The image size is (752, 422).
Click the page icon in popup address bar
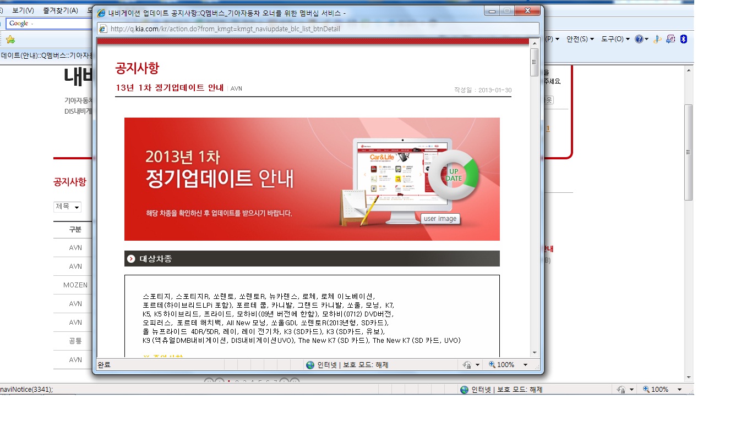click(102, 29)
